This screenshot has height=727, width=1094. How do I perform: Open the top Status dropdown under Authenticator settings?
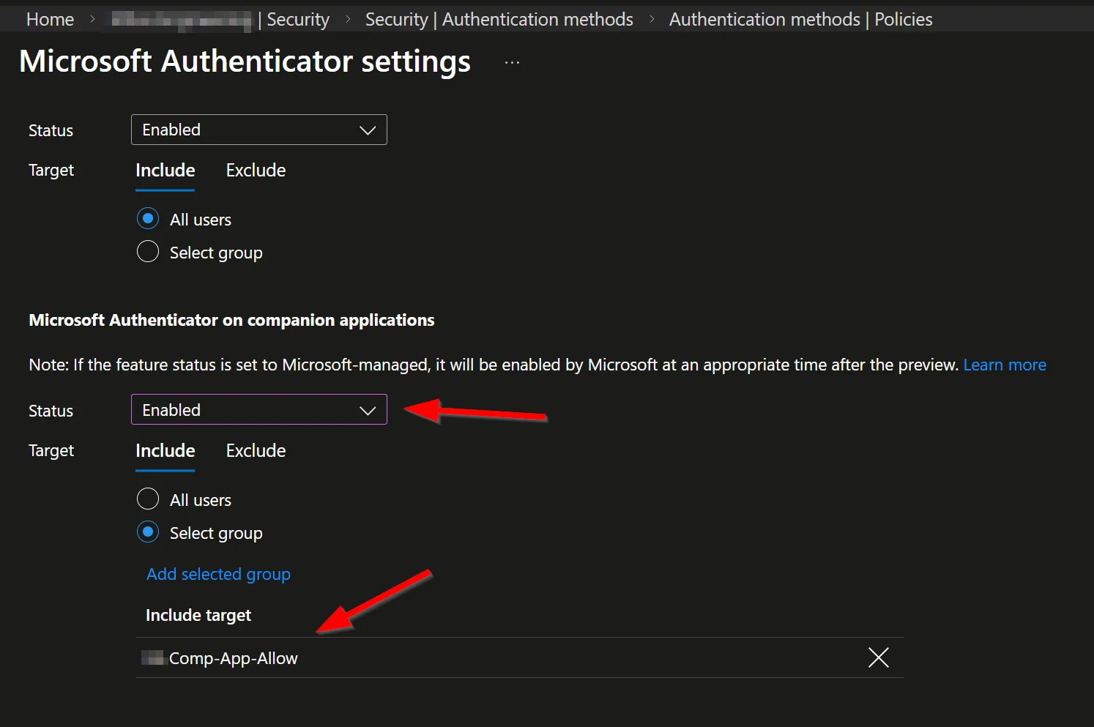259,130
